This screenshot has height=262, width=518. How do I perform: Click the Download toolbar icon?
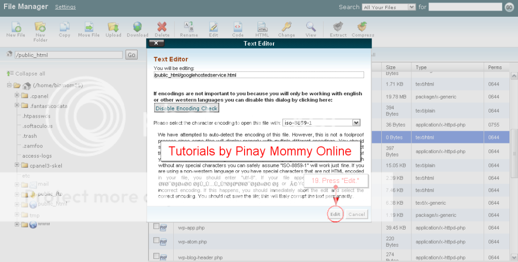(137, 27)
